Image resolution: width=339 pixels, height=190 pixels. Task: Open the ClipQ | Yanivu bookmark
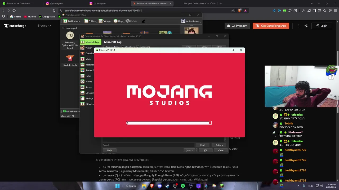(x=47, y=17)
